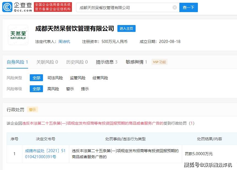Switch to the 关联风险 tab
The width and height of the screenshot is (237, 170).
tap(47, 62)
